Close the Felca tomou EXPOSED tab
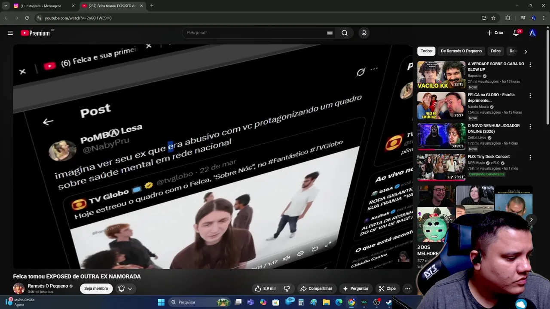The image size is (550, 309). (x=142, y=6)
